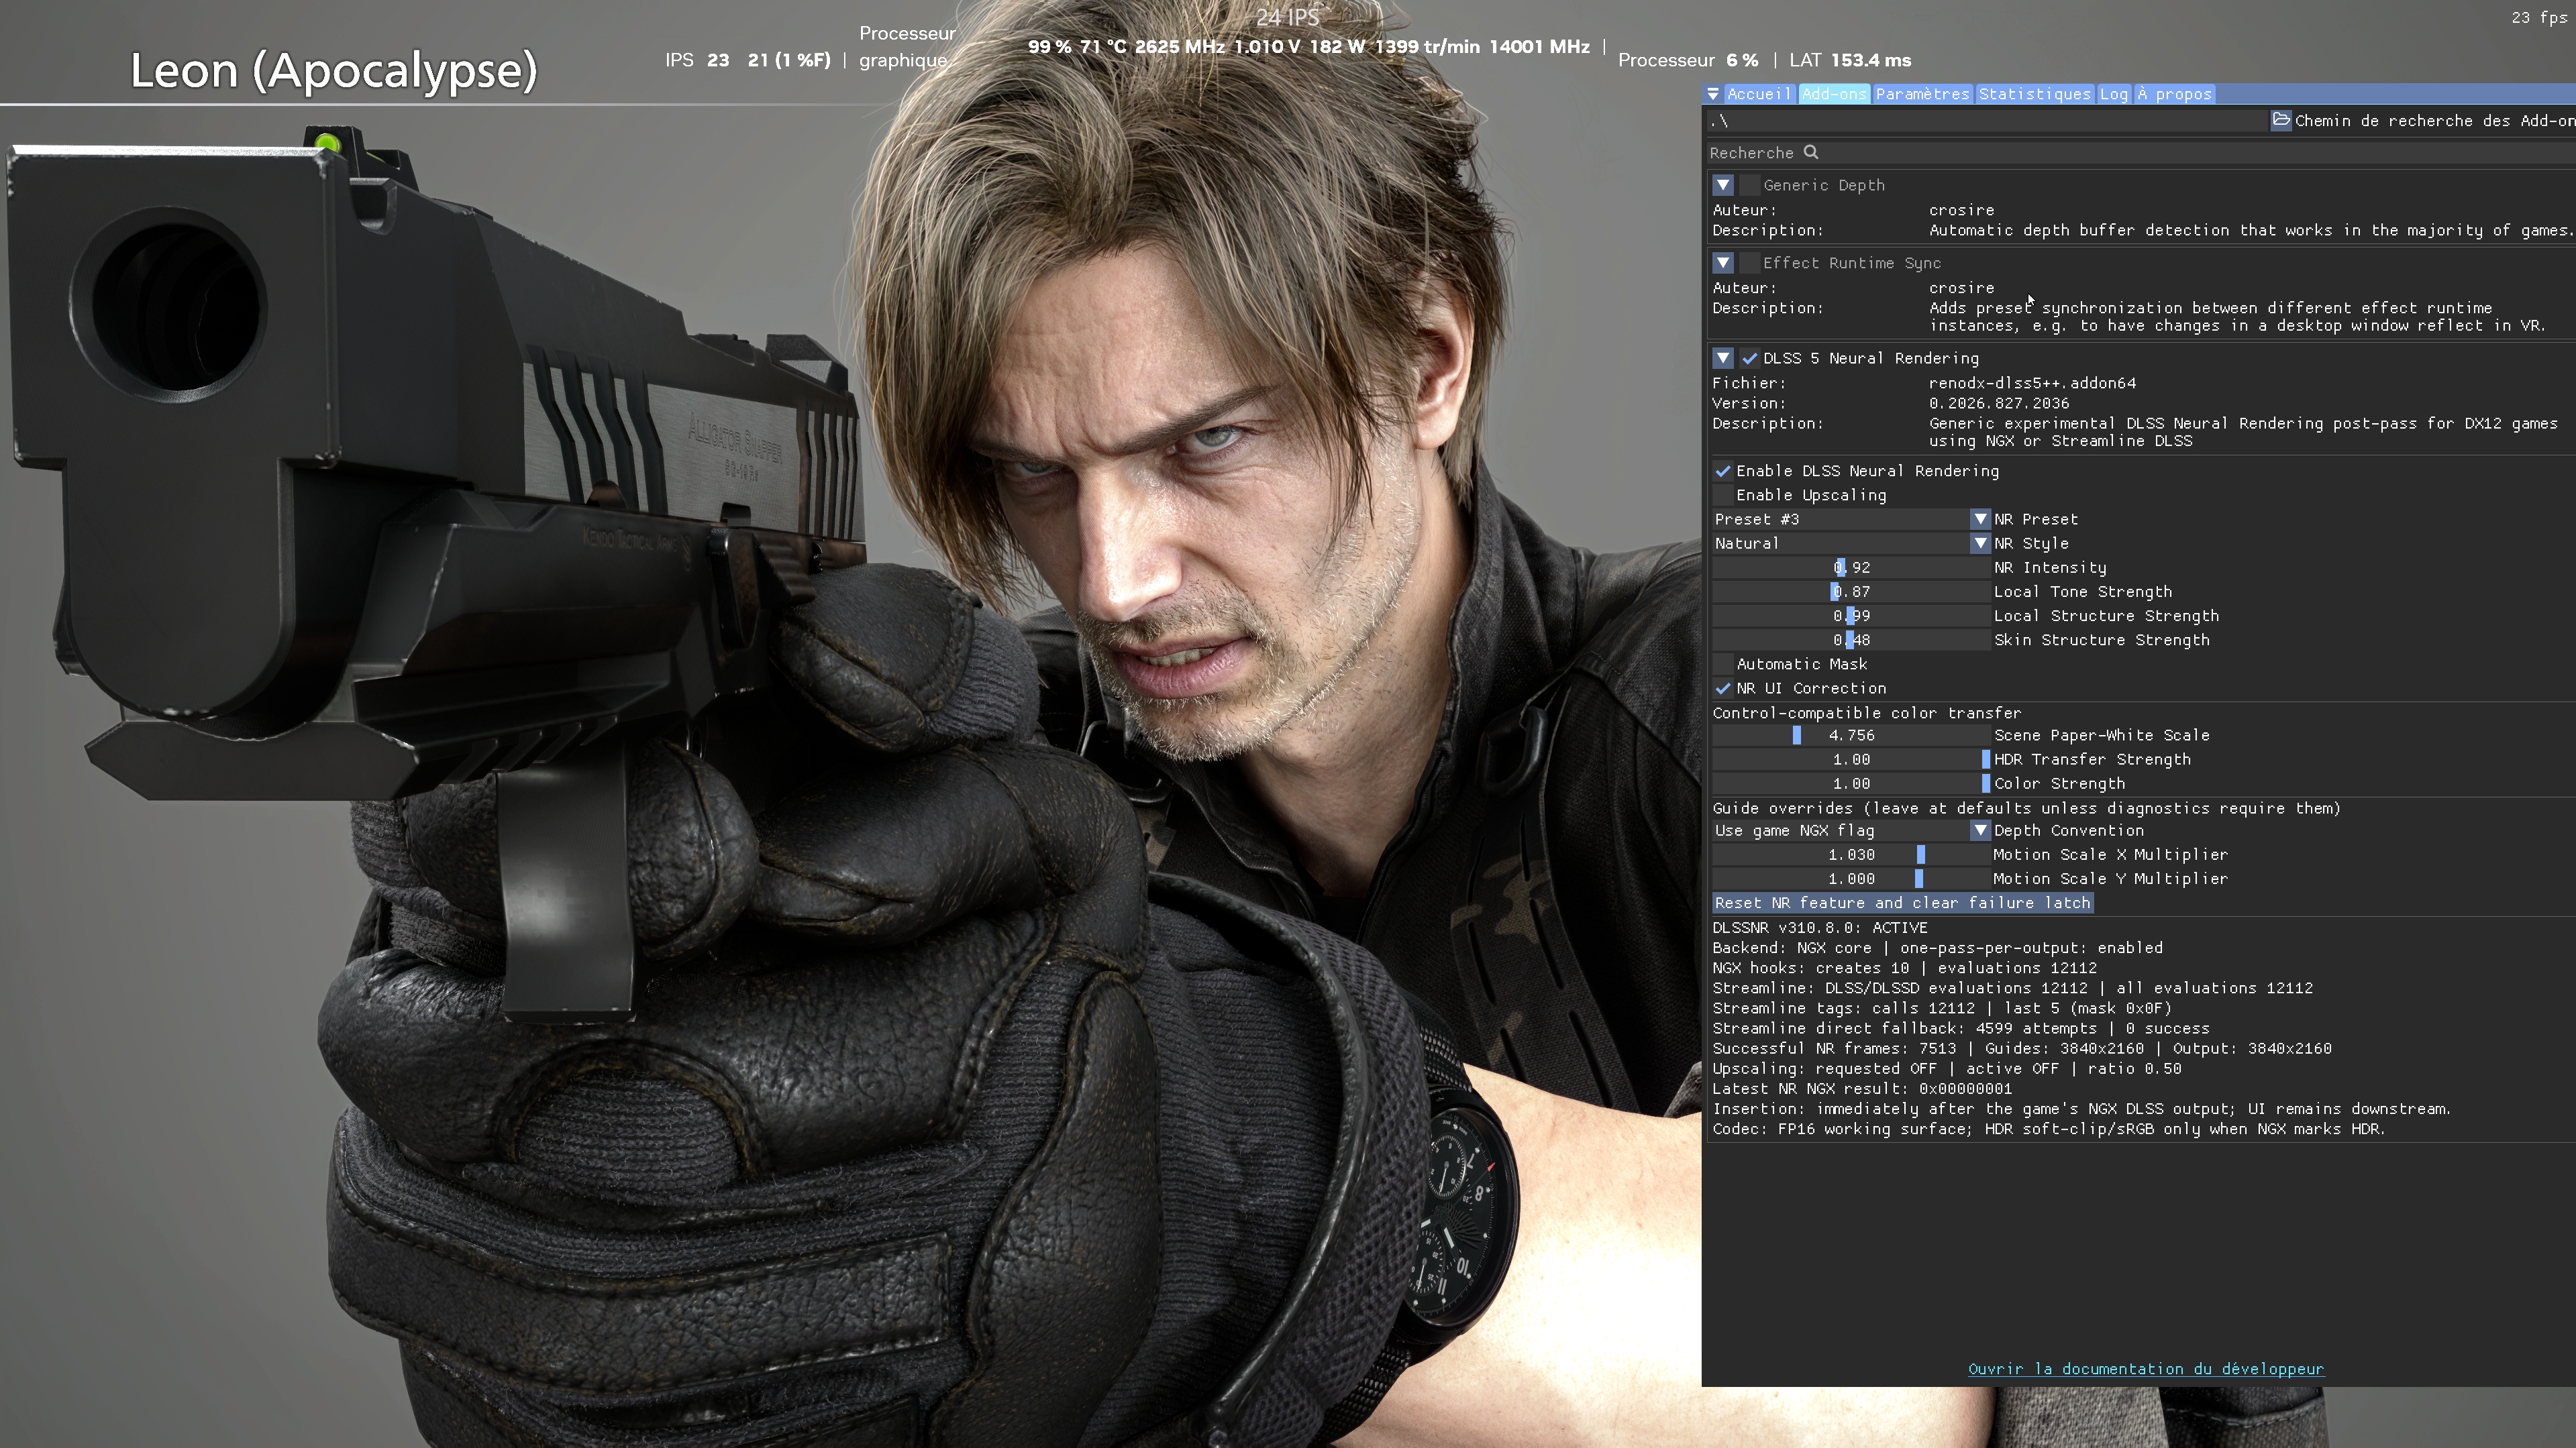Viewport: 2576px width, 1448px height.
Task: Click the Successful NR frames status line
Action: click(x=2022, y=1048)
